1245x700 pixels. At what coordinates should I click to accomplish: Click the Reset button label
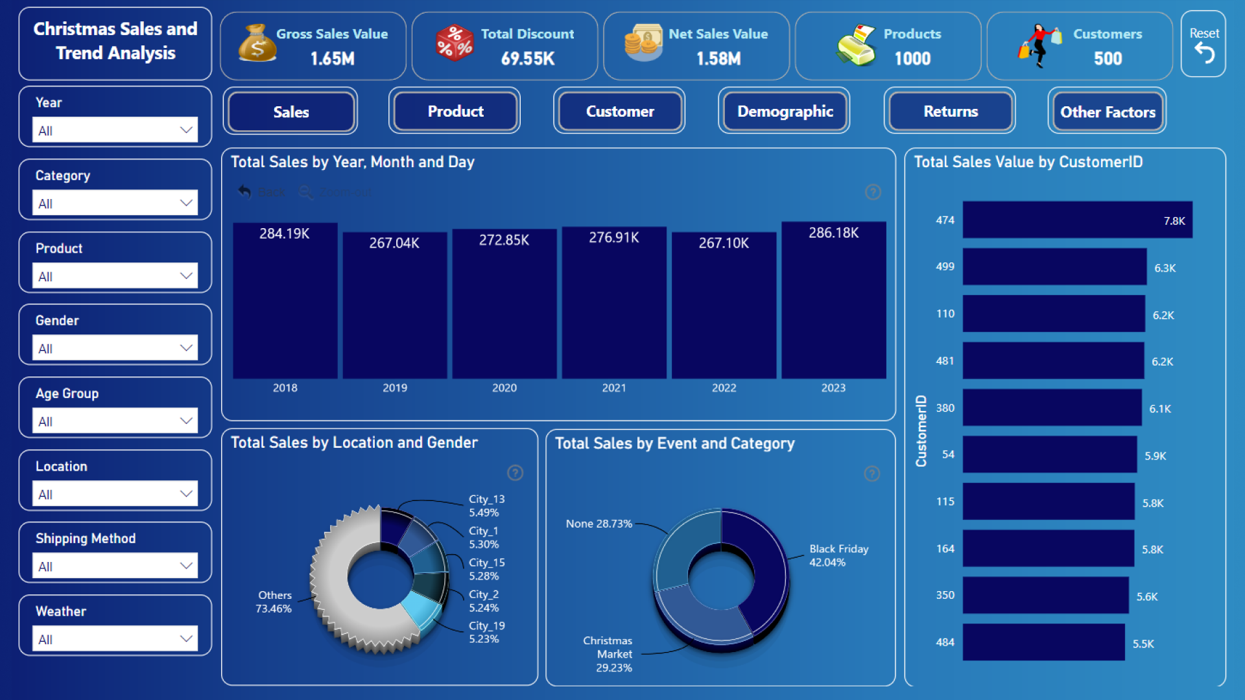(1204, 33)
